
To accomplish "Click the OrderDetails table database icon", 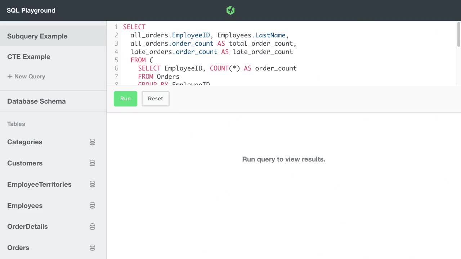I will point(92,227).
